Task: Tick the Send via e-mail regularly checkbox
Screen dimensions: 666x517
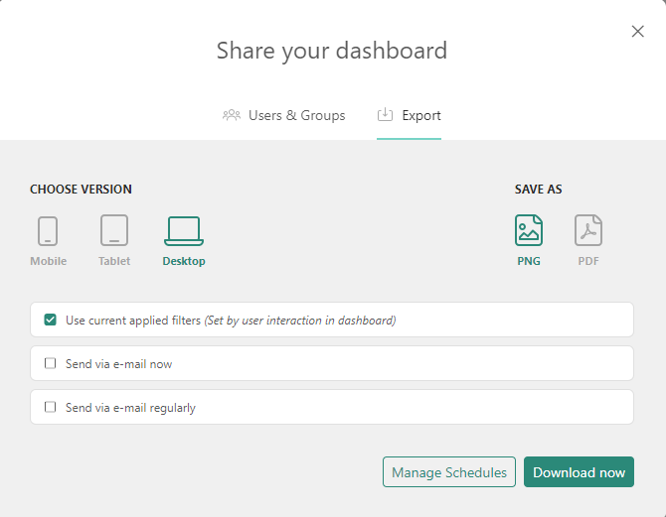Action: [x=51, y=408]
